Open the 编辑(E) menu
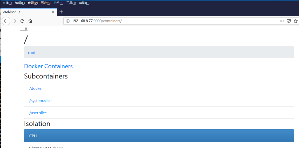The width and height of the screenshot is (299, 148). 20,3
